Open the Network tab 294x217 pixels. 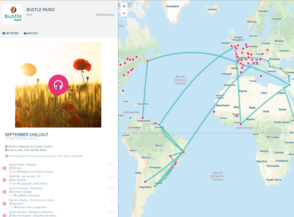[x=11, y=33]
